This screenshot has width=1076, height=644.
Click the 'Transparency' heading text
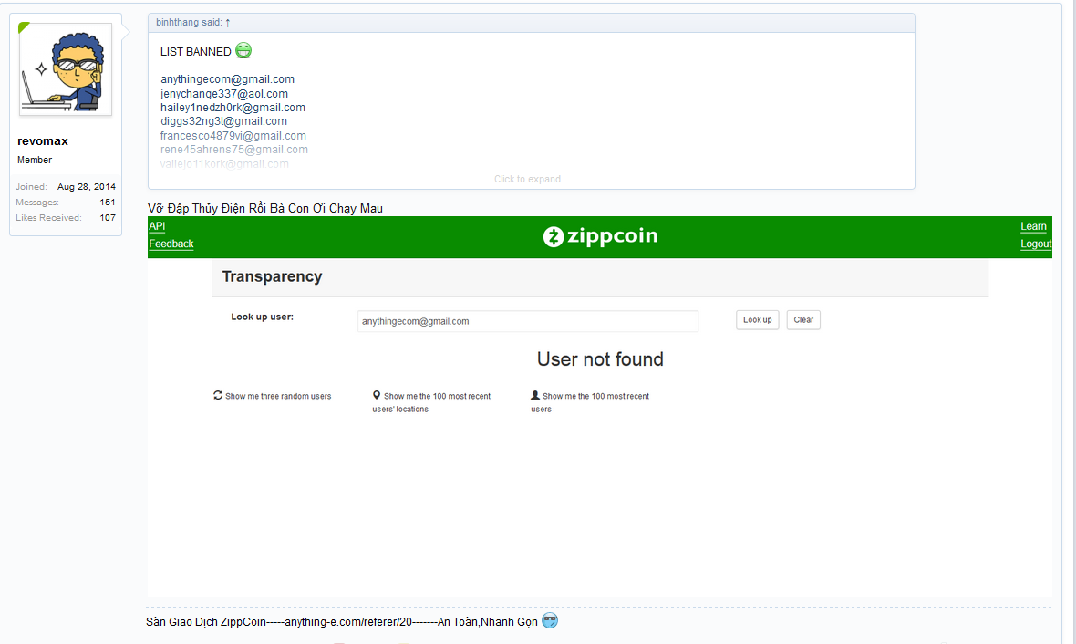pyautogui.click(x=273, y=276)
